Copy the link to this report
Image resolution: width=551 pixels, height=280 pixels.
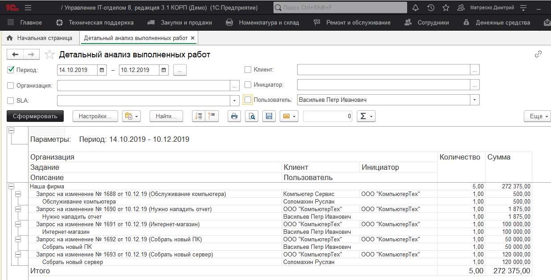pyautogui.click(x=538, y=54)
